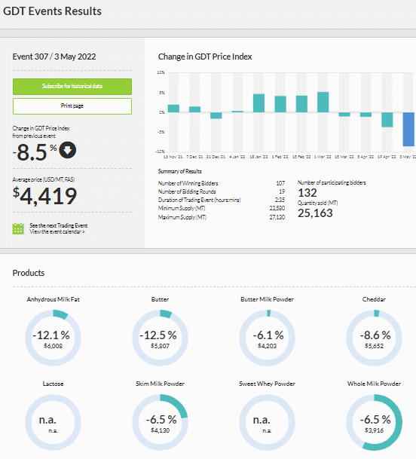Click the 27,130 maximum supply value
Screen dimensions: 416x459
pos(277,217)
